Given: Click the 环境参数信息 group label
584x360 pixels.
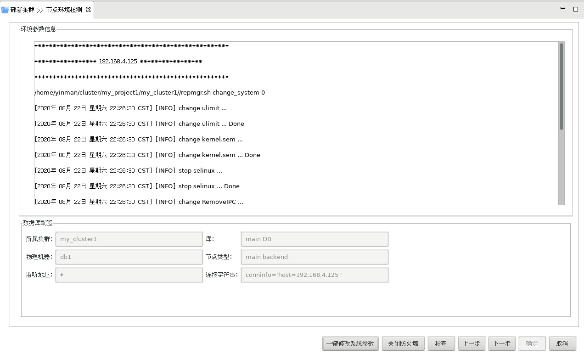Looking at the screenshot, I should [x=38, y=29].
